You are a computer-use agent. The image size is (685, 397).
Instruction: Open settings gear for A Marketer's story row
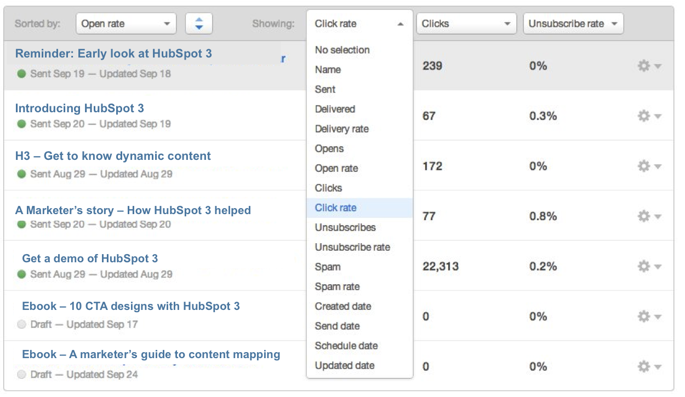[649, 216]
